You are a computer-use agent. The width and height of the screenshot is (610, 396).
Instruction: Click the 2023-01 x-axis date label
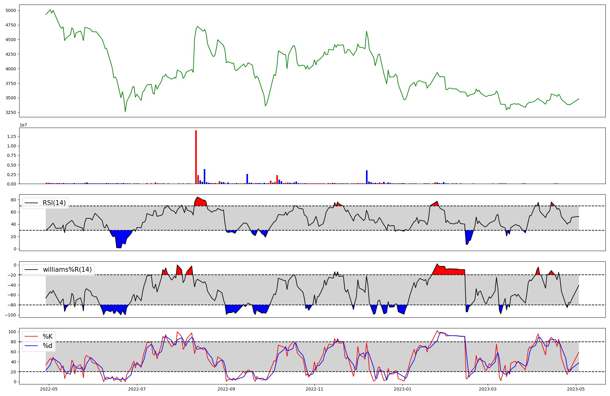pyautogui.click(x=403, y=389)
